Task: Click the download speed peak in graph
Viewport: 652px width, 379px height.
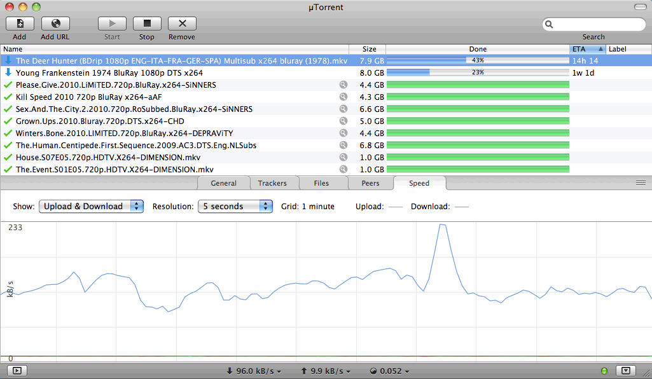Action: pyautogui.click(x=443, y=225)
